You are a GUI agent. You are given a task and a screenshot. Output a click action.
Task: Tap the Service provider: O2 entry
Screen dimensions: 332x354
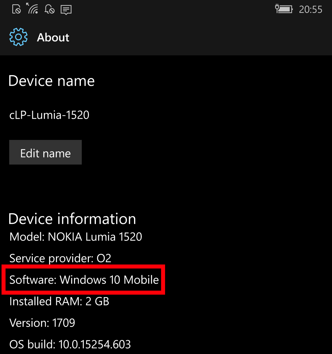tap(60, 258)
